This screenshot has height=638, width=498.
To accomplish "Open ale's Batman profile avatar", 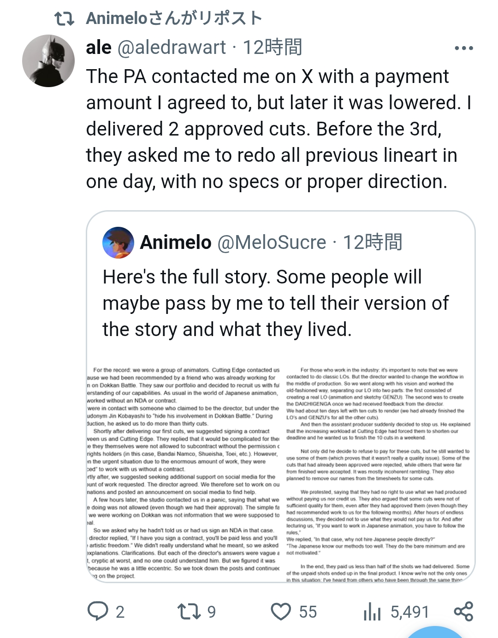I will tap(48, 61).
